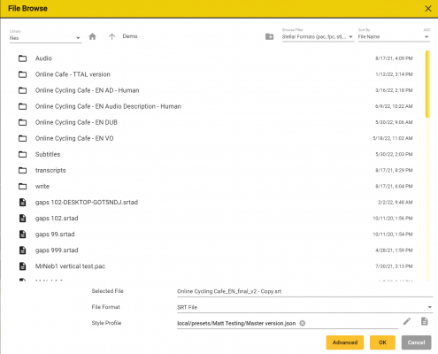This screenshot has width=438, height=354.
Task: Clear the Style Profile path
Action: (303, 323)
